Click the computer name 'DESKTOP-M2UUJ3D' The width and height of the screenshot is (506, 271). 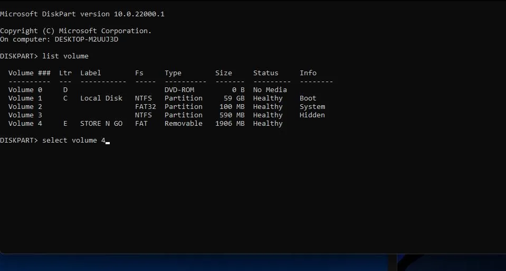86,39
